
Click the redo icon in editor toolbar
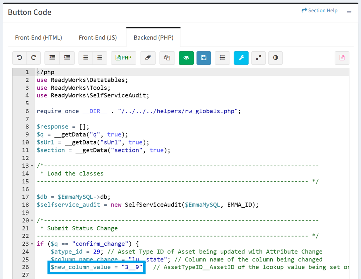tap(34, 58)
